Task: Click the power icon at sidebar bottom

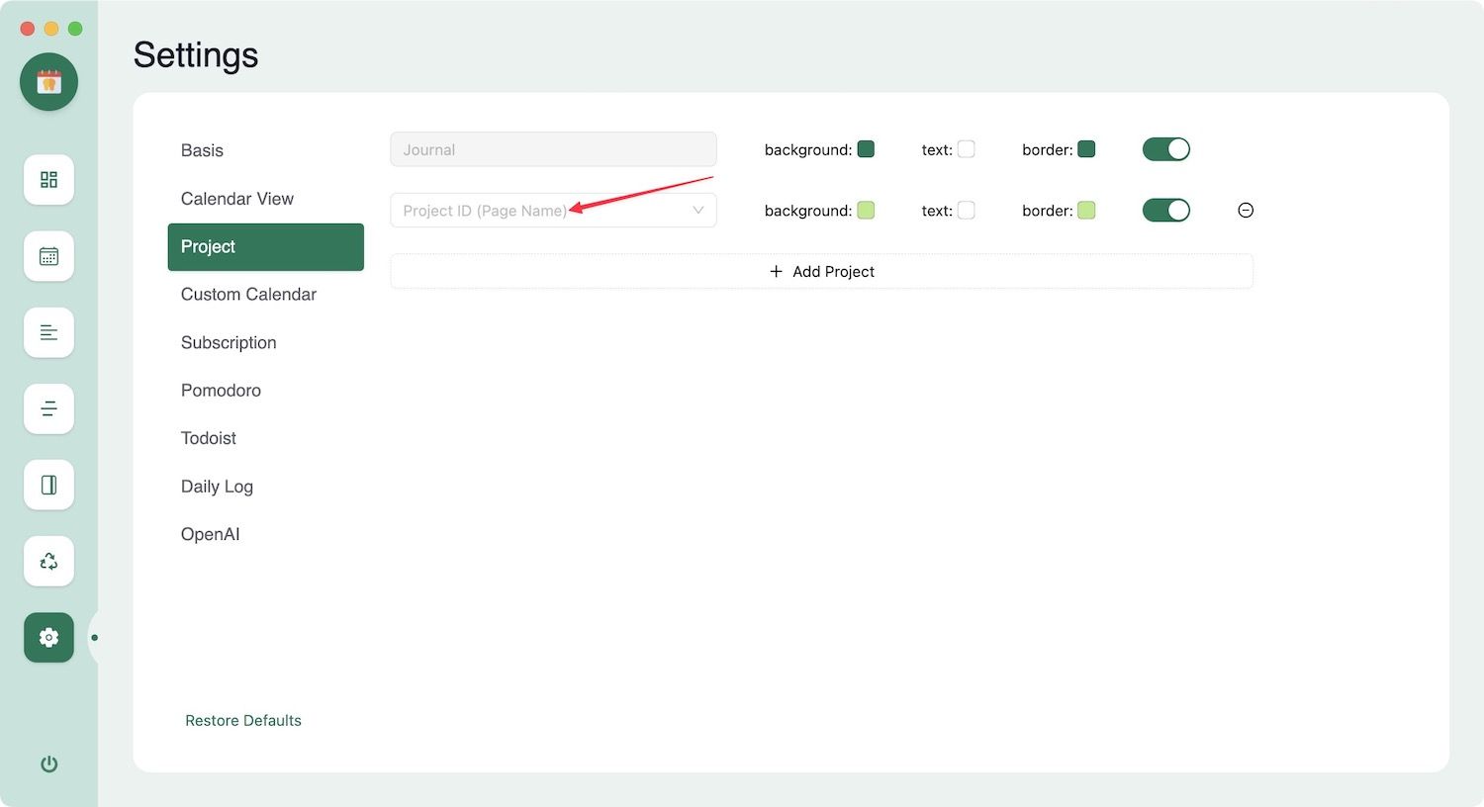Action: coord(48,763)
